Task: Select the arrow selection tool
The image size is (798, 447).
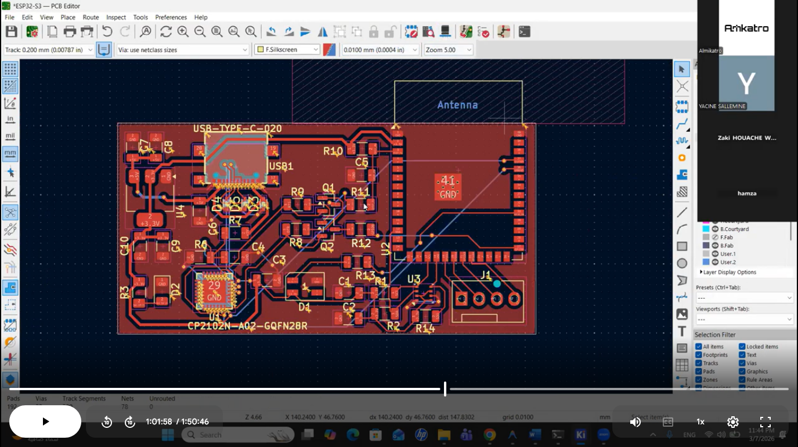Action: coord(682,69)
